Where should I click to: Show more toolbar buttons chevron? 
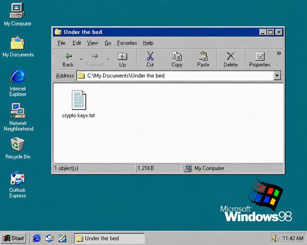click(279, 53)
